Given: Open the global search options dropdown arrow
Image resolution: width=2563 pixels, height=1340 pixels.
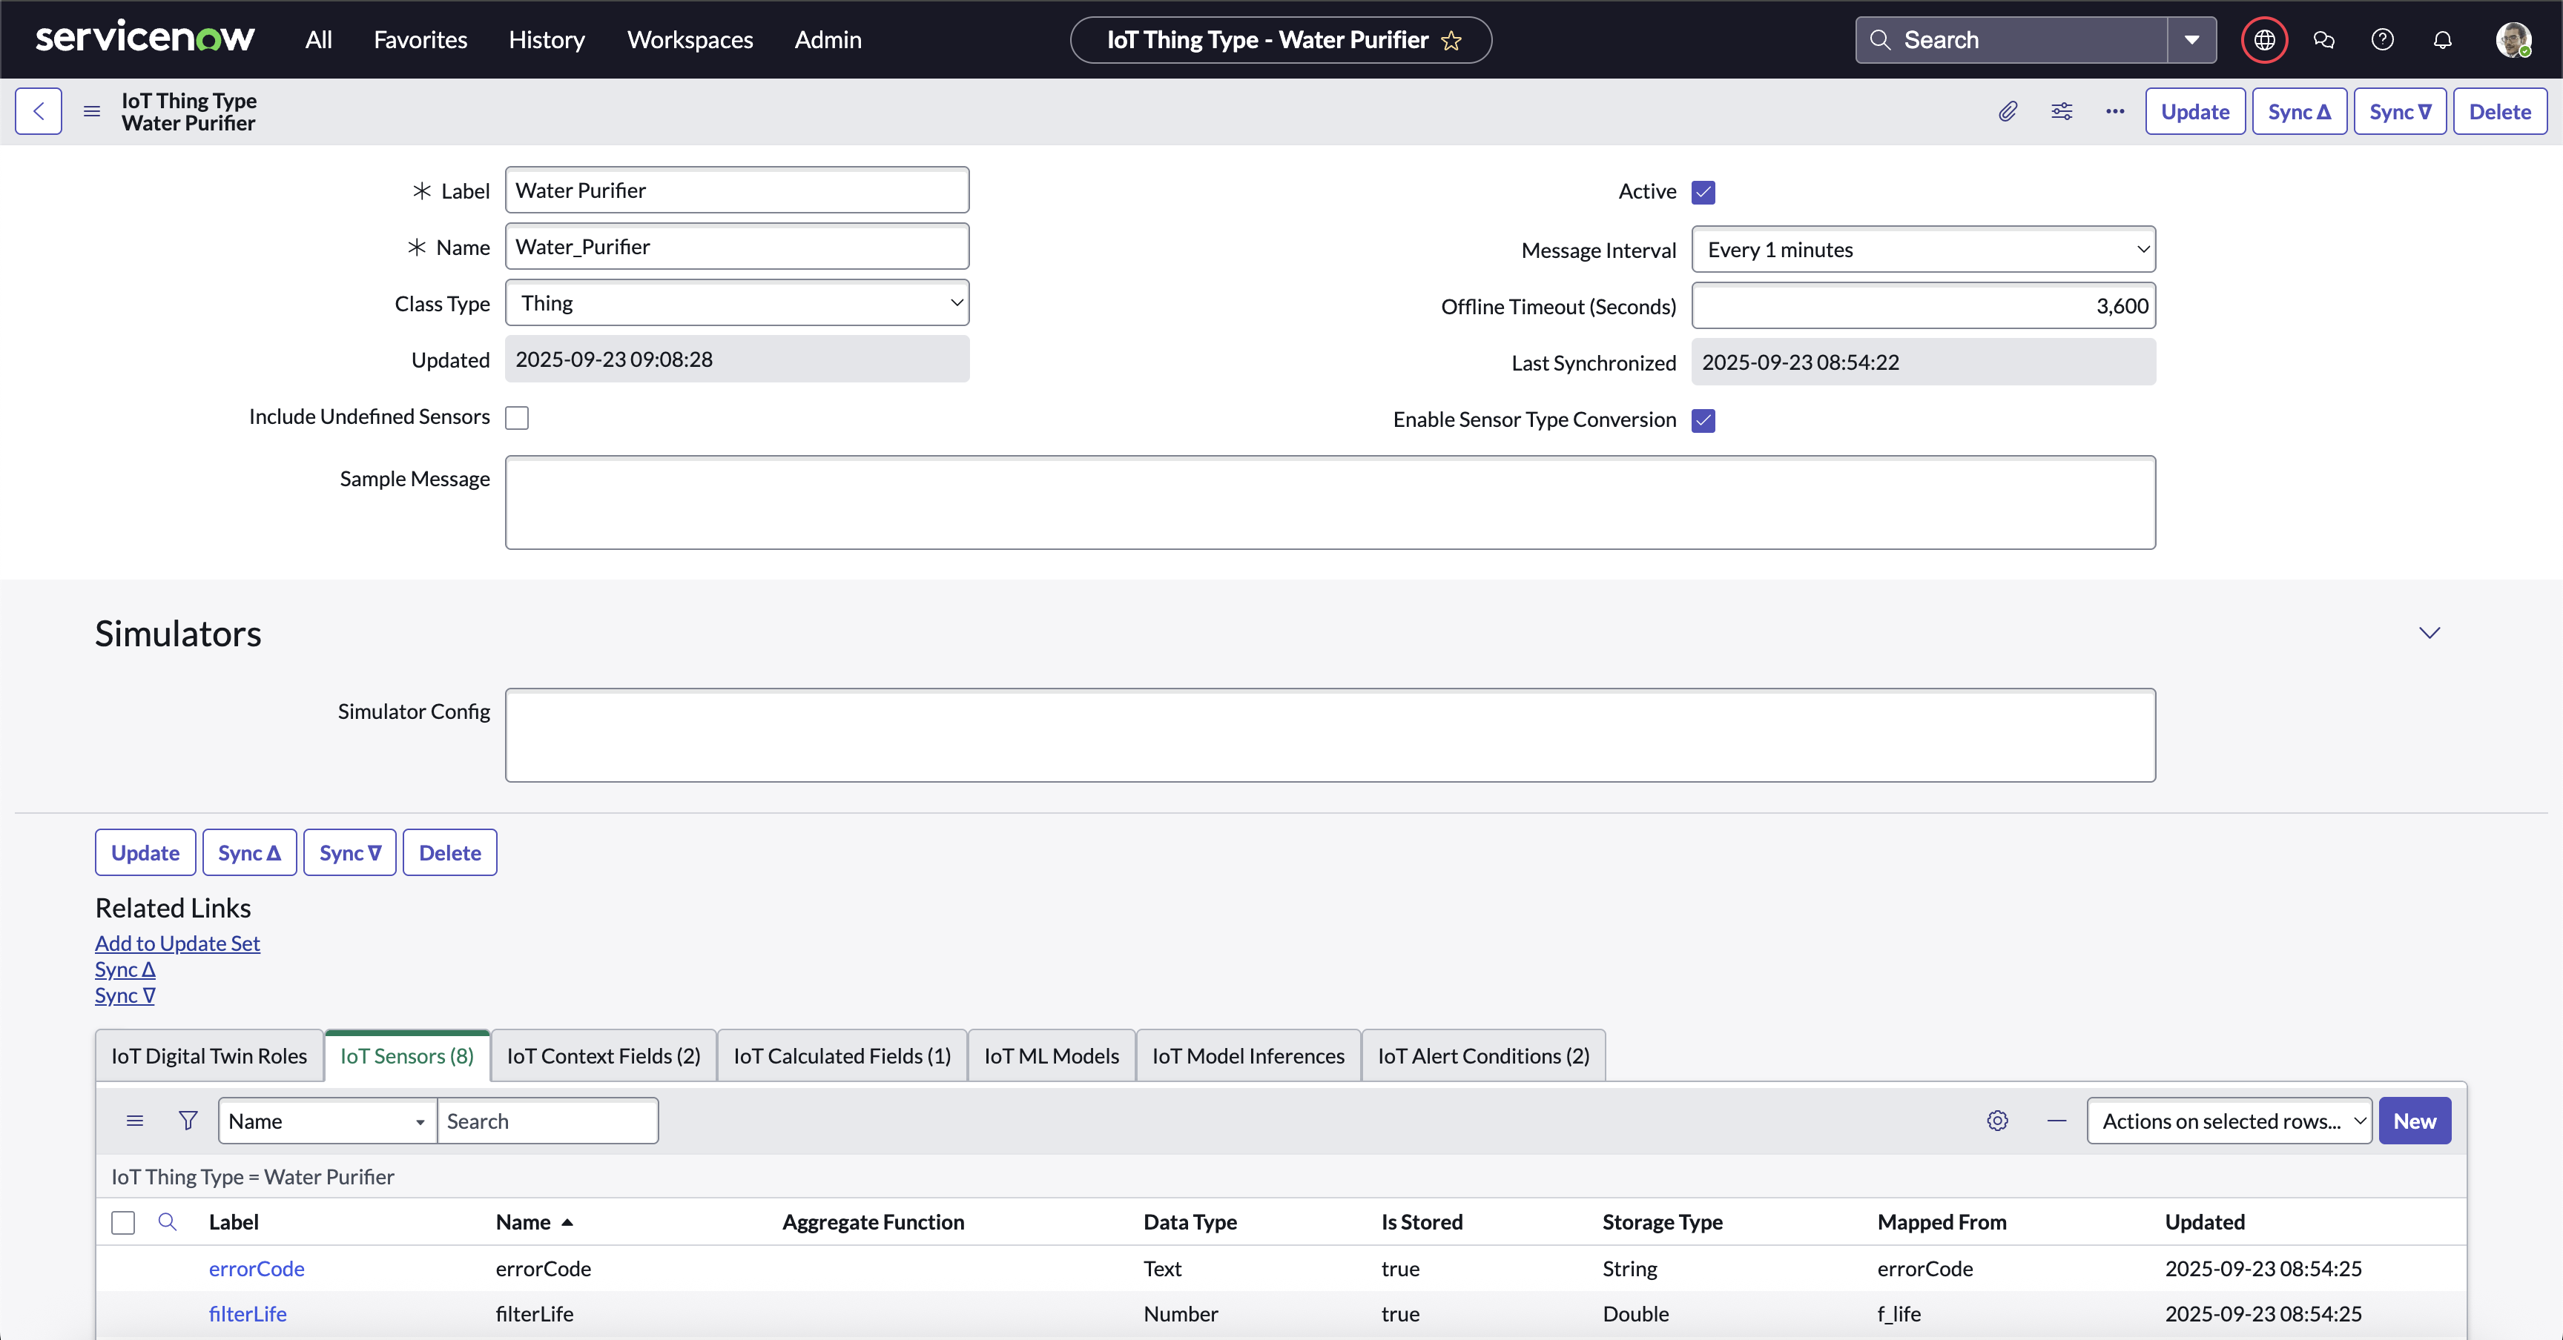Looking at the screenshot, I should point(2192,40).
